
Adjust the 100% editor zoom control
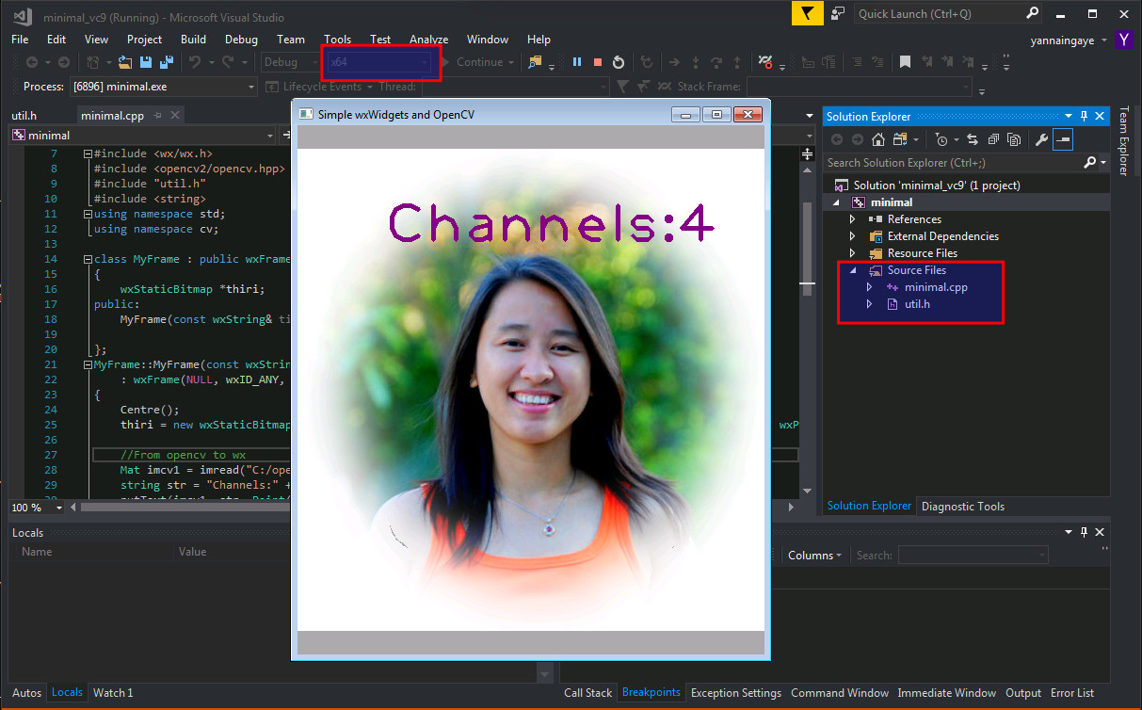(36, 507)
